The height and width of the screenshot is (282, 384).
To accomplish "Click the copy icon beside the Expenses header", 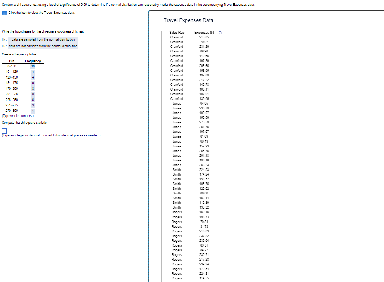I will [x=220, y=32].
